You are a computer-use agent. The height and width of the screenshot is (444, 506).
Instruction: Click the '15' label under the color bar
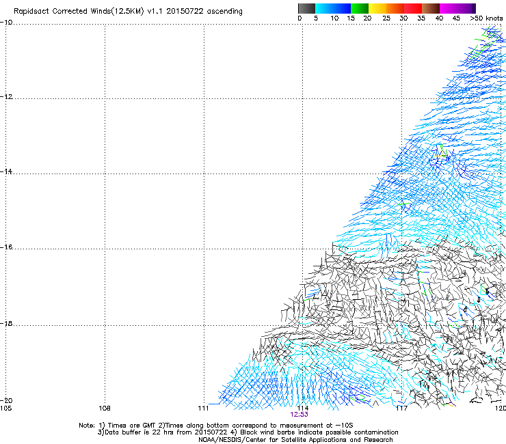[351, 18]
